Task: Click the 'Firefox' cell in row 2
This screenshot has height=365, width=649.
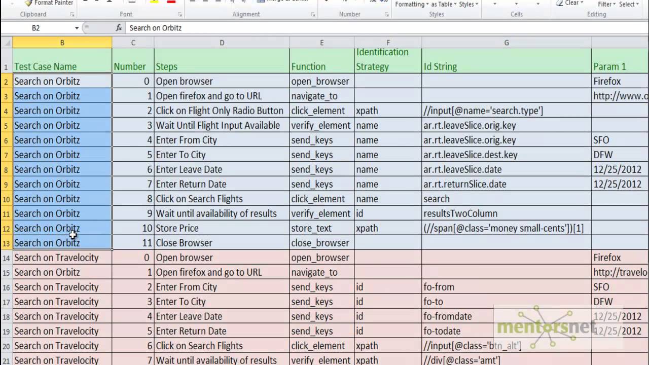Action: coord(620,81)
